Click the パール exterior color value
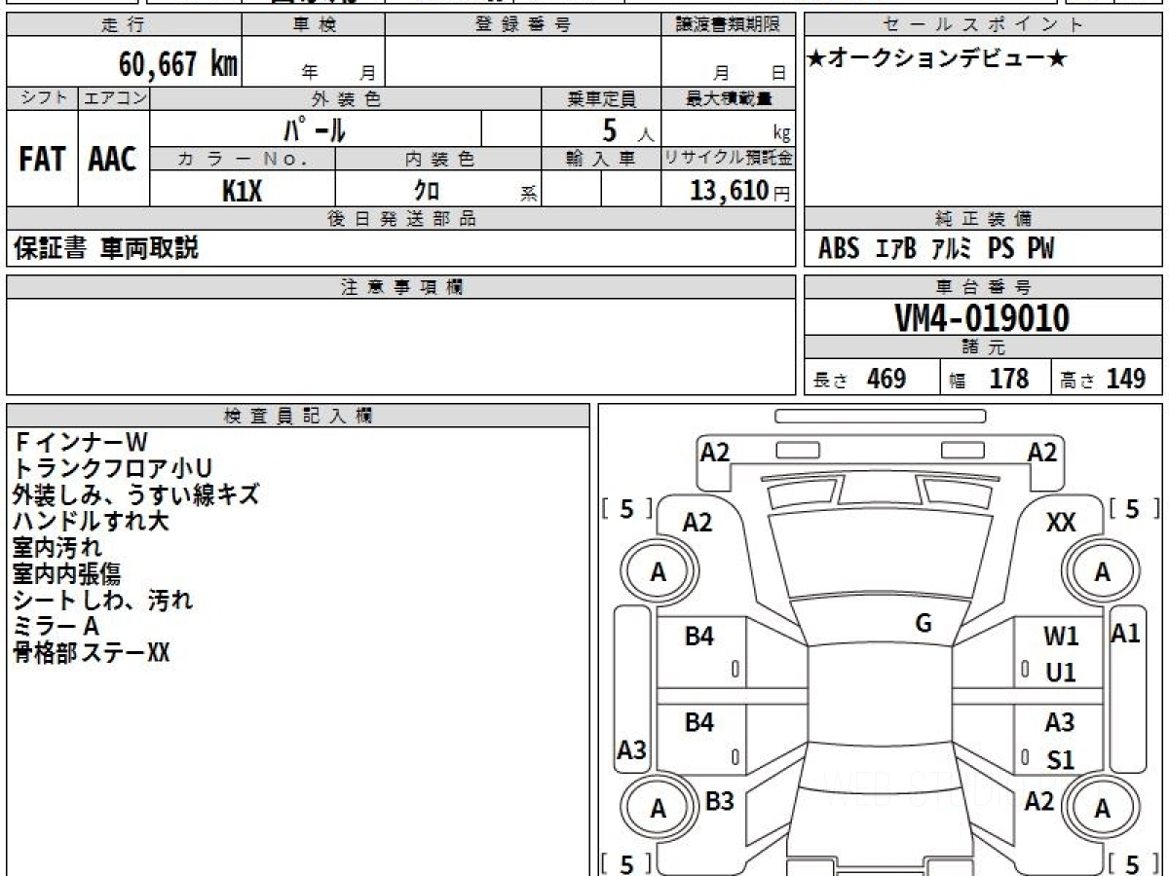The image size is (1169, 876). click(x=314, y=129)
